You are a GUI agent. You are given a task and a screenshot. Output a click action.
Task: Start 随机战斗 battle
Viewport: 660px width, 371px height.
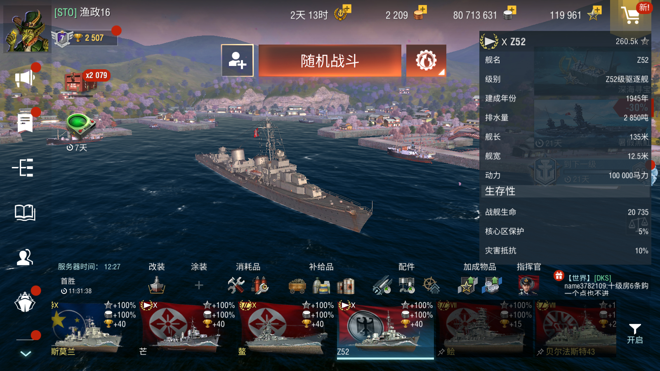click(x=330, y=61)
